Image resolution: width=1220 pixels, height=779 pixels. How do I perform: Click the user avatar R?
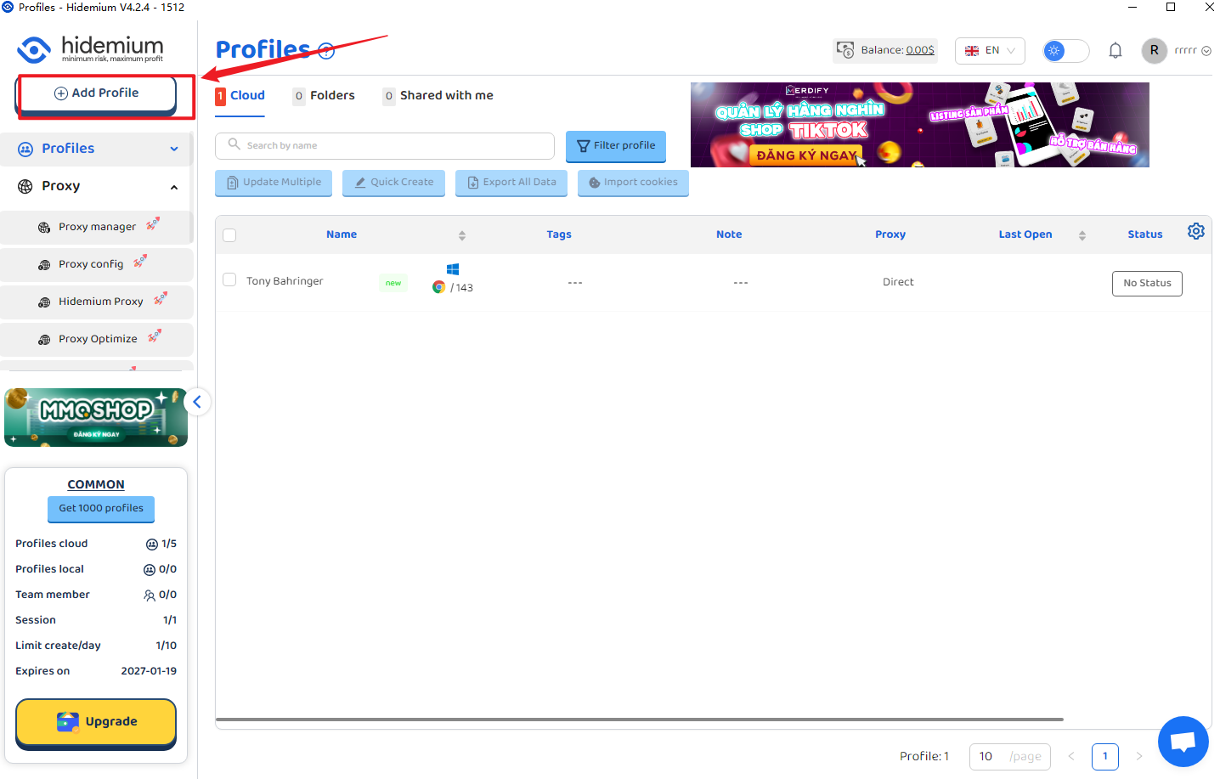1154,51
